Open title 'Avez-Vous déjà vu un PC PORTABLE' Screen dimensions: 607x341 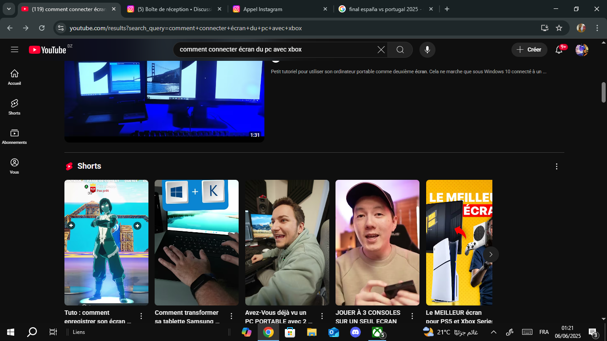coord(279,317)
